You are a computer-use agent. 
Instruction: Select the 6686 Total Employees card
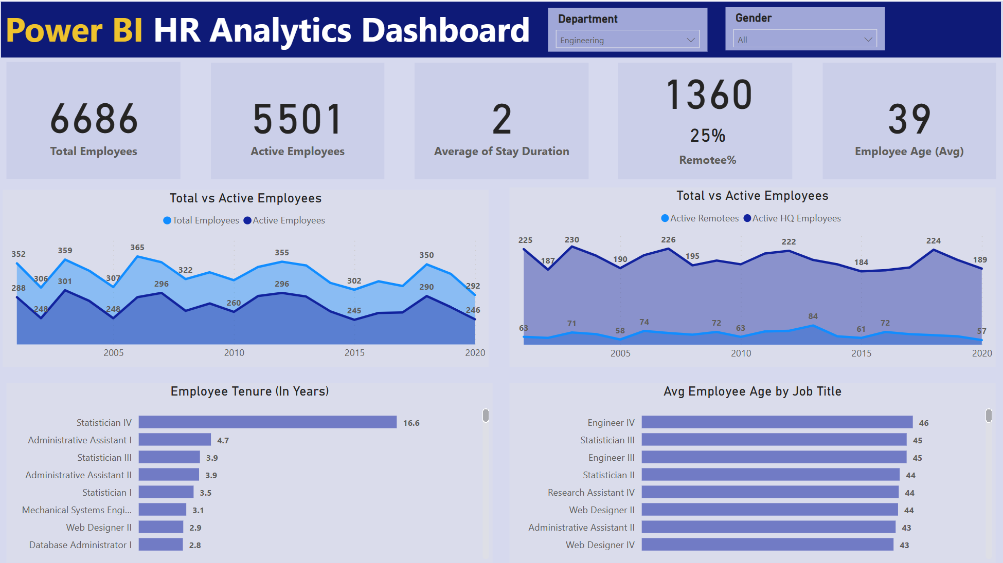pos(94,121)
